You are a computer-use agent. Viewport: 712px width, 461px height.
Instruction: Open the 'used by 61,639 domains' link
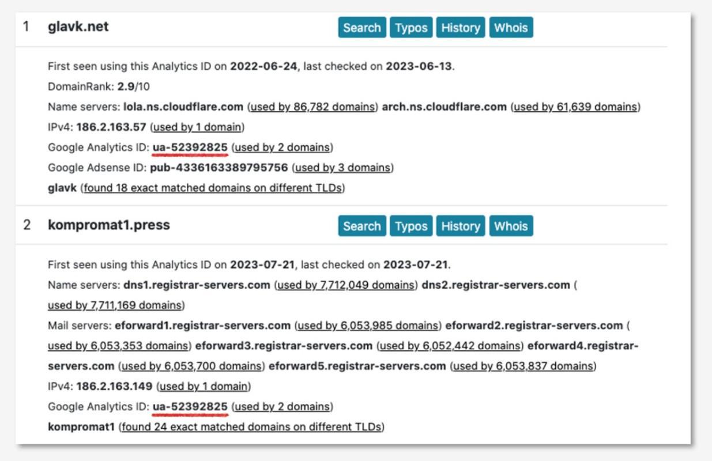[x=575, y=107]
